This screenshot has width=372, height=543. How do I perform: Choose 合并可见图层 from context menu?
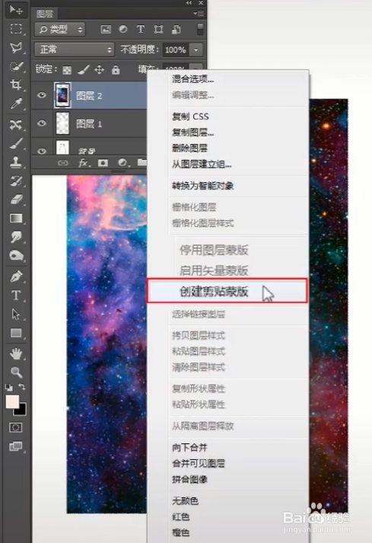coord(199,463)
